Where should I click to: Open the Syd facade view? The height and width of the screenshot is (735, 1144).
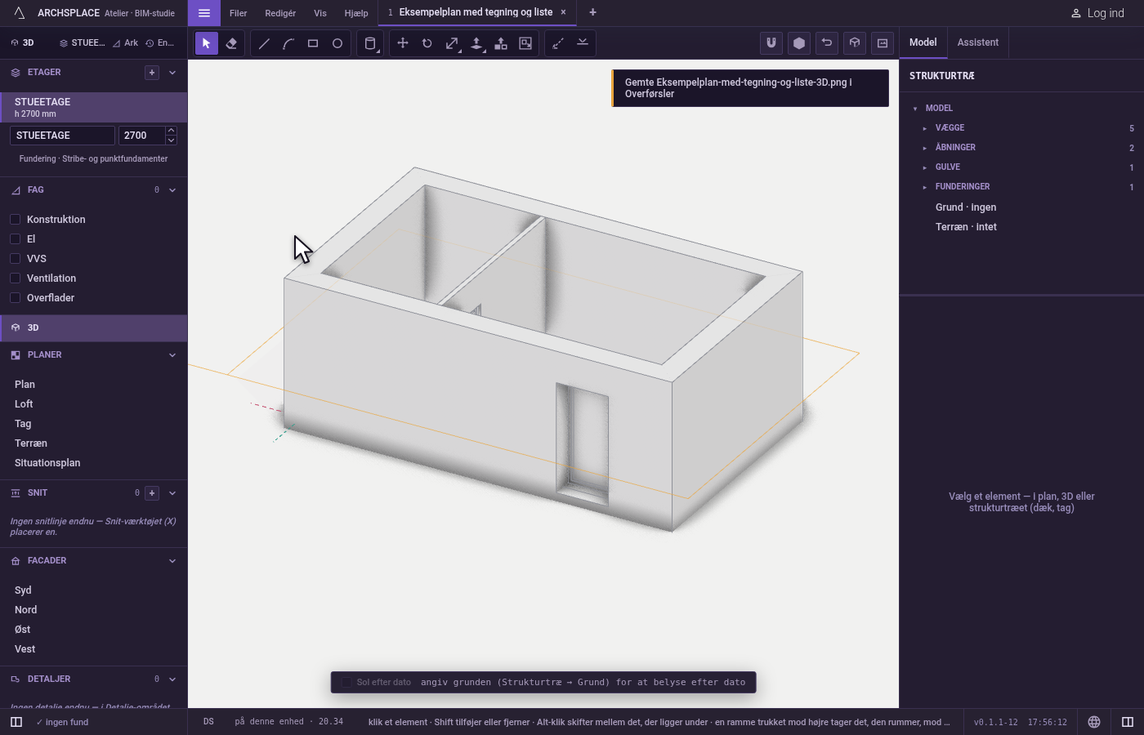click(23, 590)
